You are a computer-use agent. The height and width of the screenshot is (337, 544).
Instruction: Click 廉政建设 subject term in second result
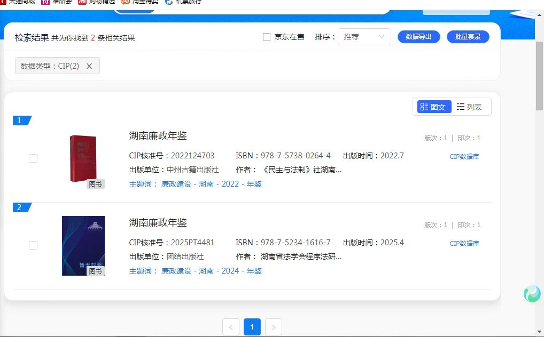click(176, 271)
